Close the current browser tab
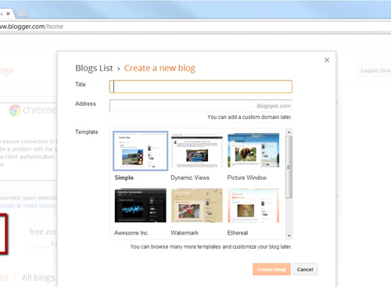The image size is (391, 287). pos(8,13)
